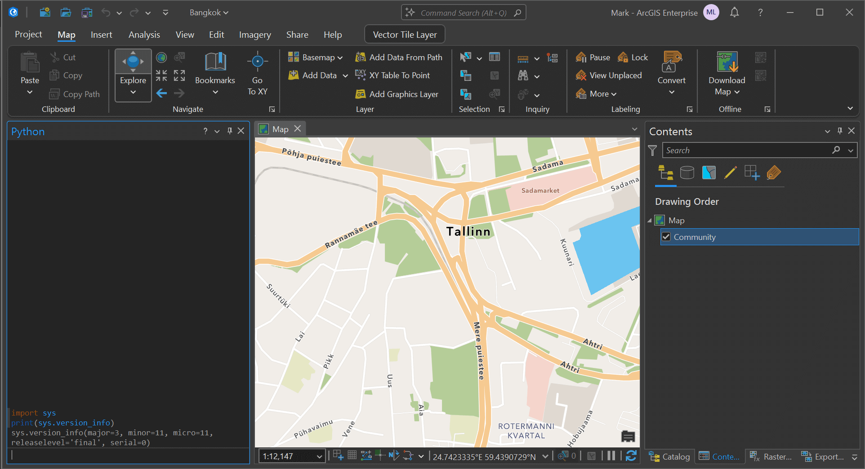This screenshot has width=865, height=469.
Task: Toggle Lock labels
Action: [x=633, y=57]
